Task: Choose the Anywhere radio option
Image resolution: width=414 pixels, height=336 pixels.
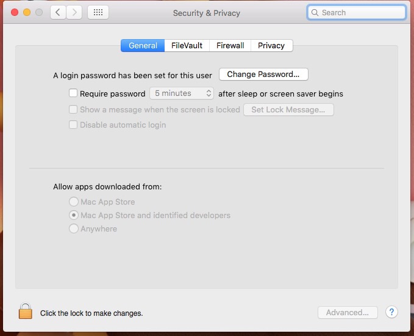Action: [x=74, y=228]
